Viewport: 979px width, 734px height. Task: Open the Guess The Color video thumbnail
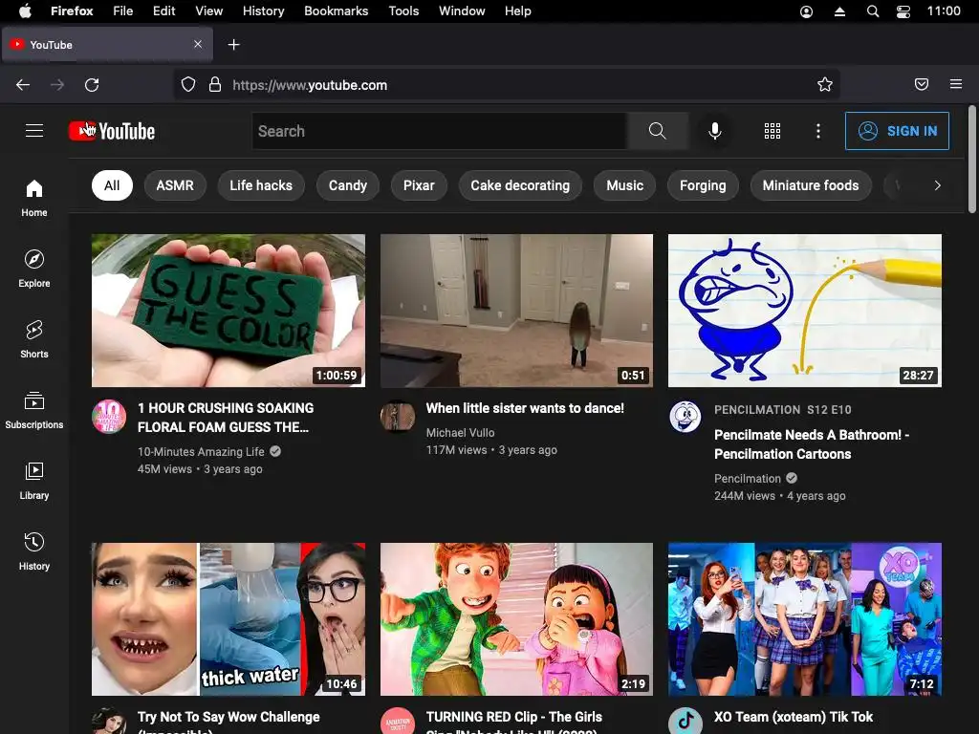coord(228,311)
